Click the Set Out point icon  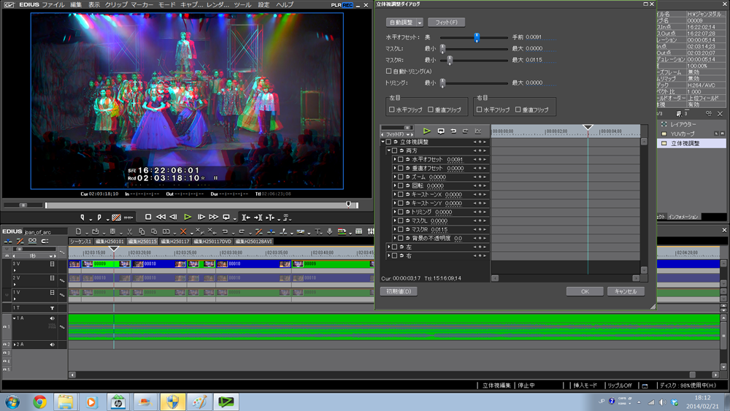pyautogui.click(x=99, y=218)
